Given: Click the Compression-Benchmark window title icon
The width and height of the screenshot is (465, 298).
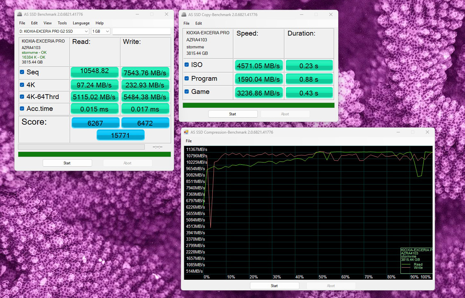Looking at the screenshot, I should pos(186,132).
